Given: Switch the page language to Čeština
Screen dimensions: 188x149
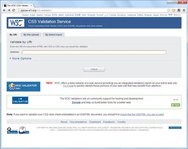Looking at the screenshot, I should (x=140, y=15).
